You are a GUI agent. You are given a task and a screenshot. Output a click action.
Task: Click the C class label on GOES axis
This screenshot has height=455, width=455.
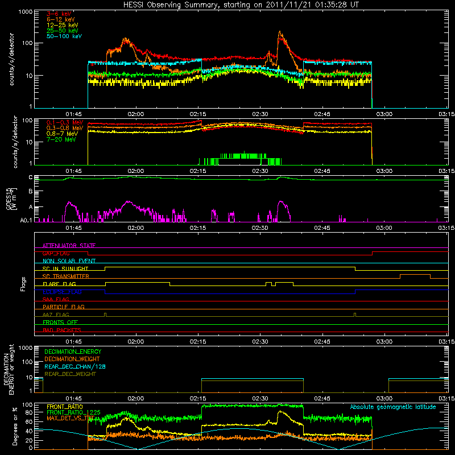(31, 177)
